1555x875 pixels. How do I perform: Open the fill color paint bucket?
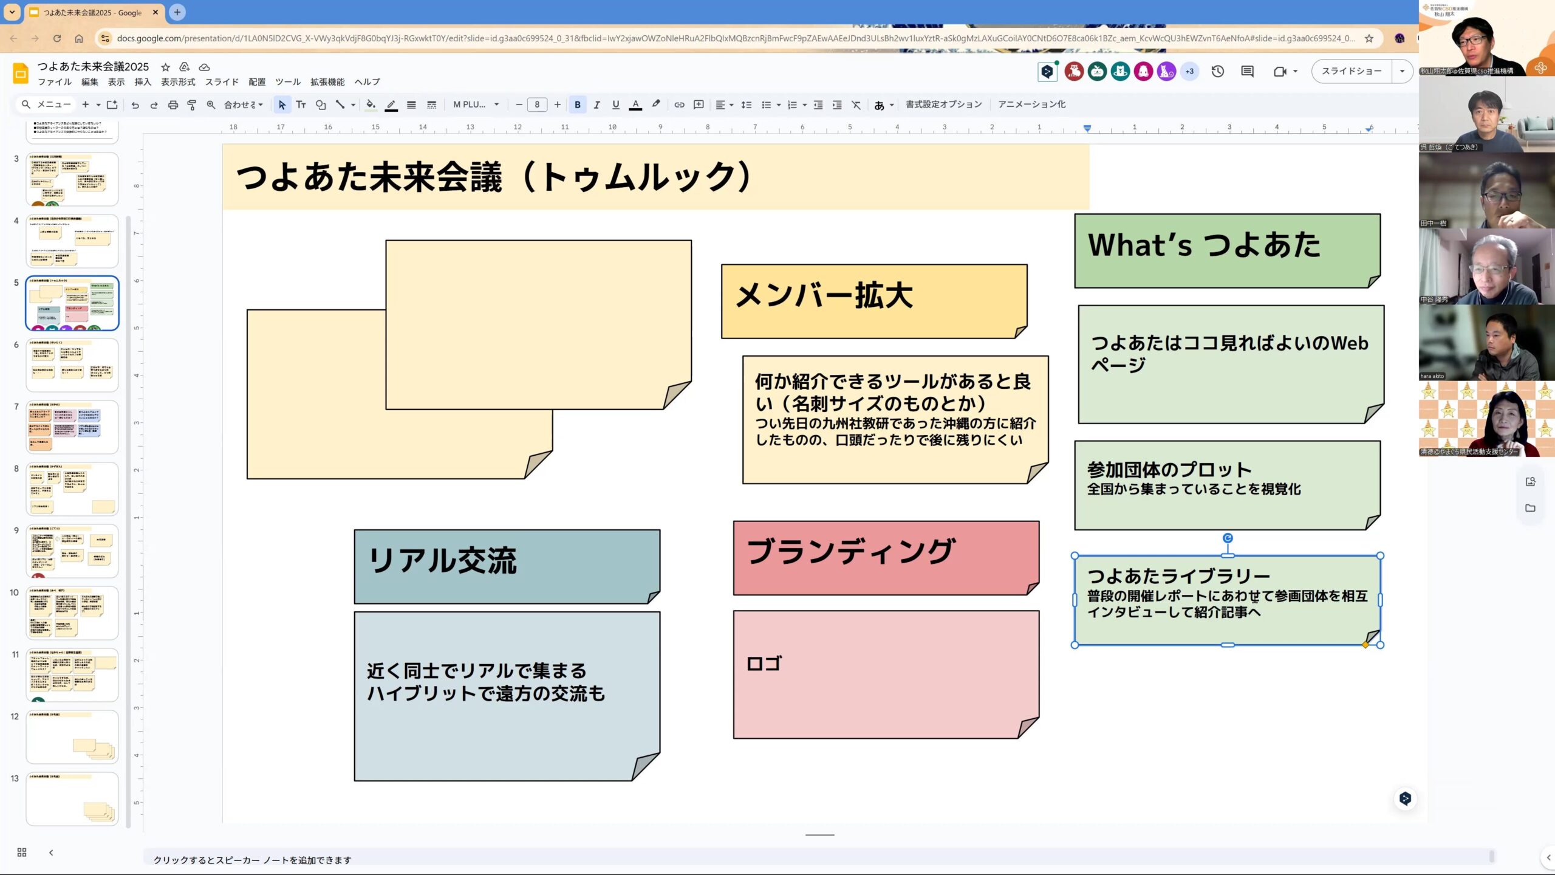(370, 105)
